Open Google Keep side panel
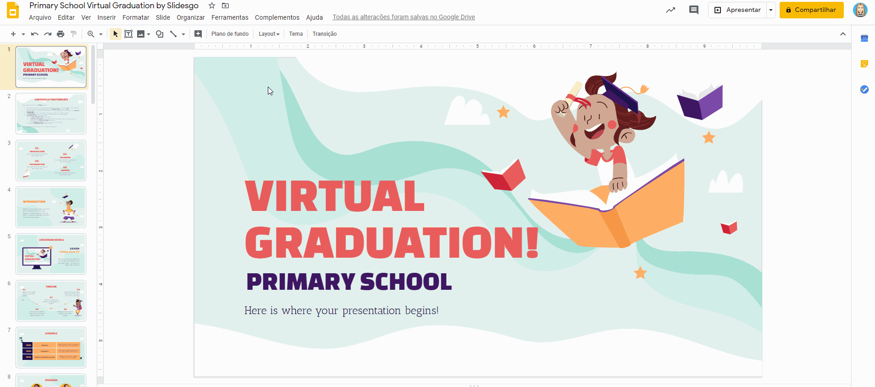 [x=864, y=64]
